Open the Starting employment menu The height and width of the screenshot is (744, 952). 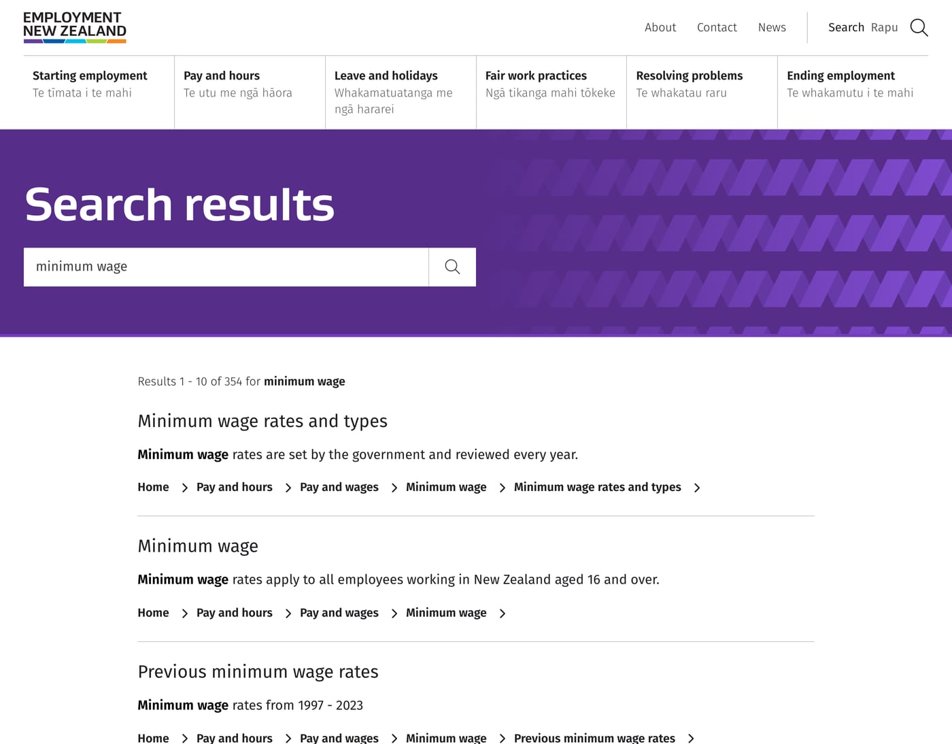click(99, 92)
